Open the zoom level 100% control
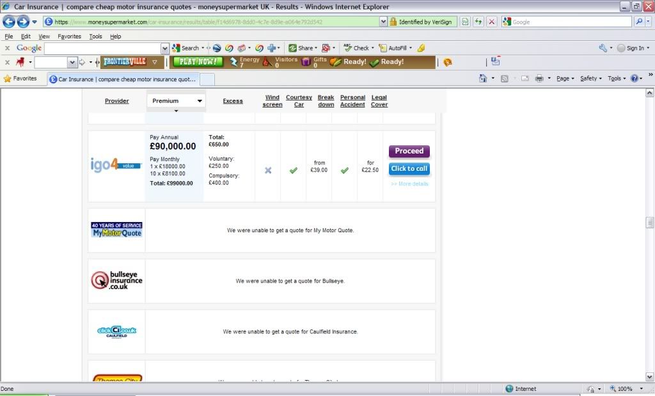 (x=626, y=389)
